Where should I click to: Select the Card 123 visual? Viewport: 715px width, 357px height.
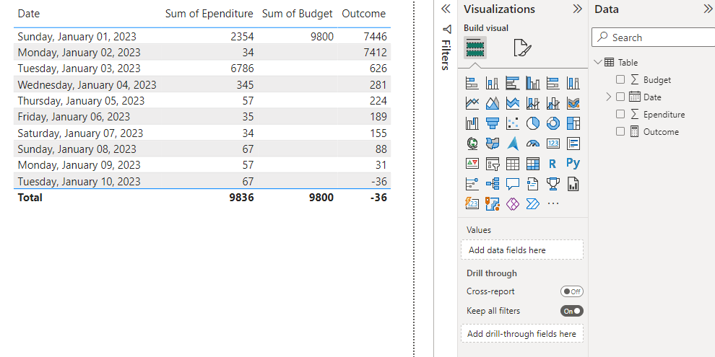(x=552, y=144)
